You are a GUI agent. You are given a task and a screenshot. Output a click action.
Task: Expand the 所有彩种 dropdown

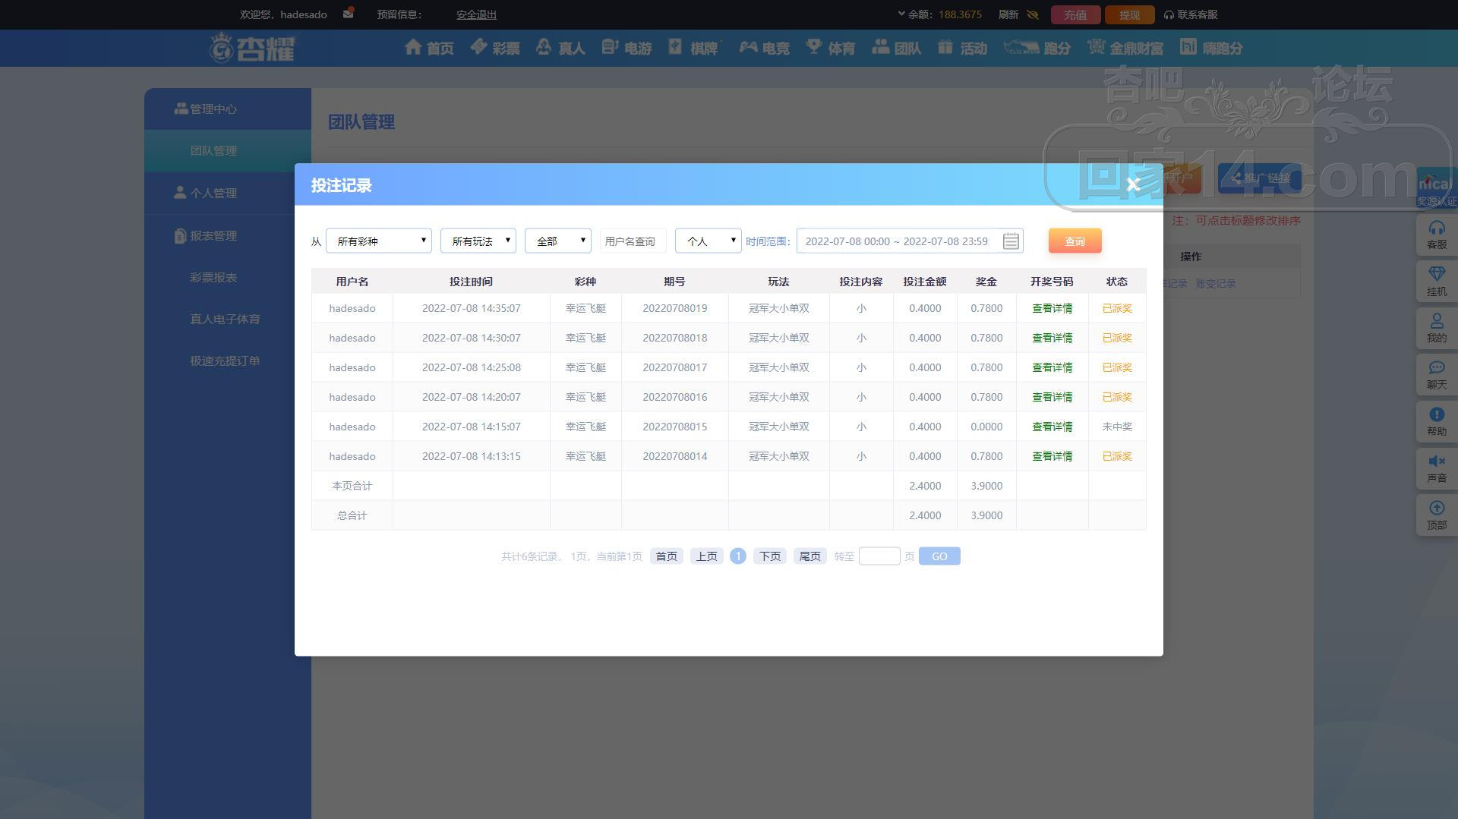click(x=379, y=241)
